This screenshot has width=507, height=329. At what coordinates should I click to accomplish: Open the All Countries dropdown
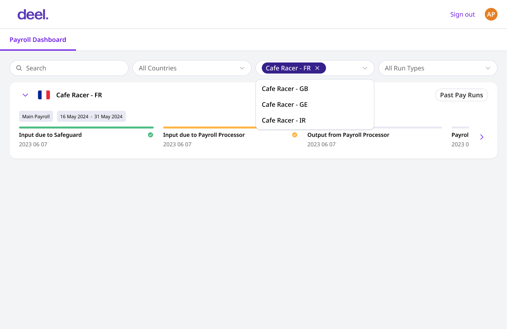point(192,68)
